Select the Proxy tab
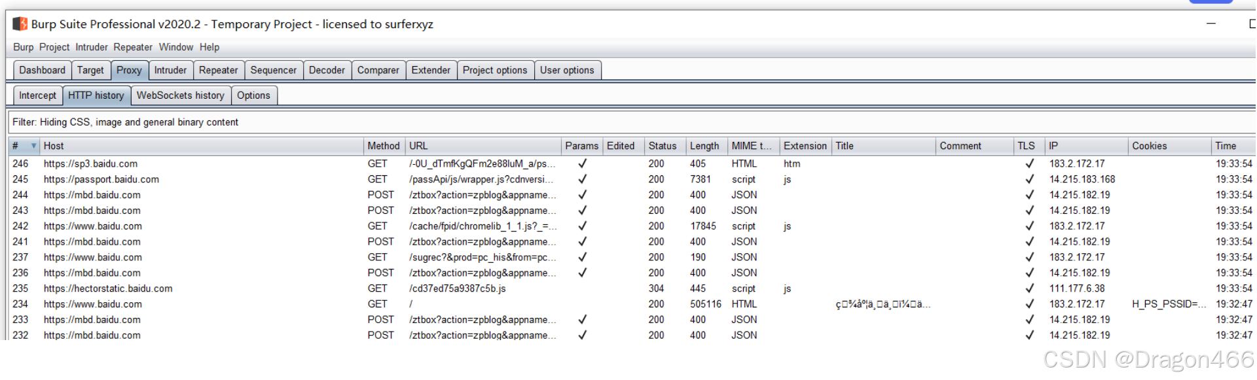1257x380 pixels. [129, 70]
